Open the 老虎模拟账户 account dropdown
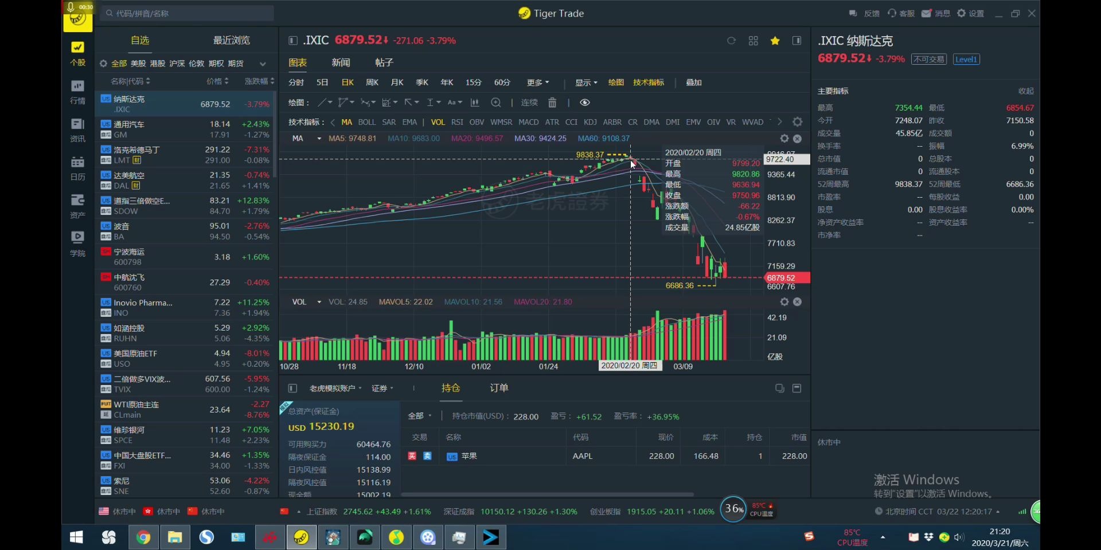The width and height of the screenshot is (1101, 550). (x=335, y=388)
